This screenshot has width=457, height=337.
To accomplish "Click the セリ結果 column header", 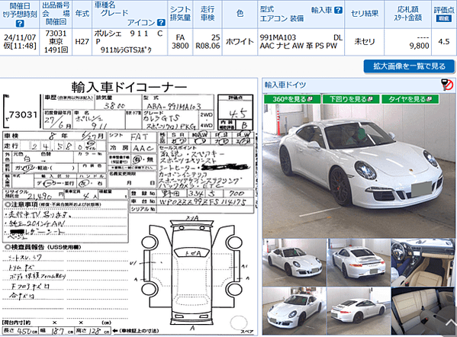I will 365,14.
